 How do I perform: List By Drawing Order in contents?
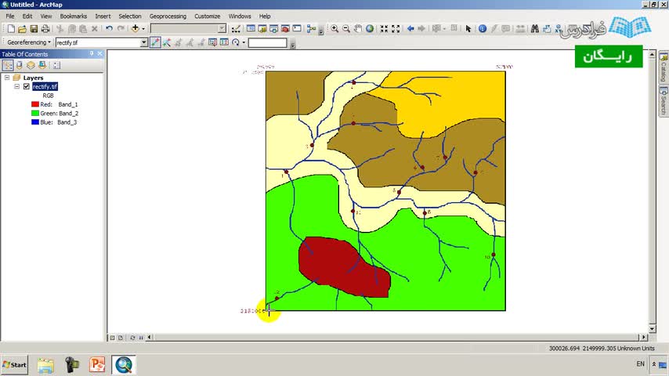tap(8, 65)
